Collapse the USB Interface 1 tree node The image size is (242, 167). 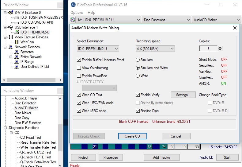(5, 27)
